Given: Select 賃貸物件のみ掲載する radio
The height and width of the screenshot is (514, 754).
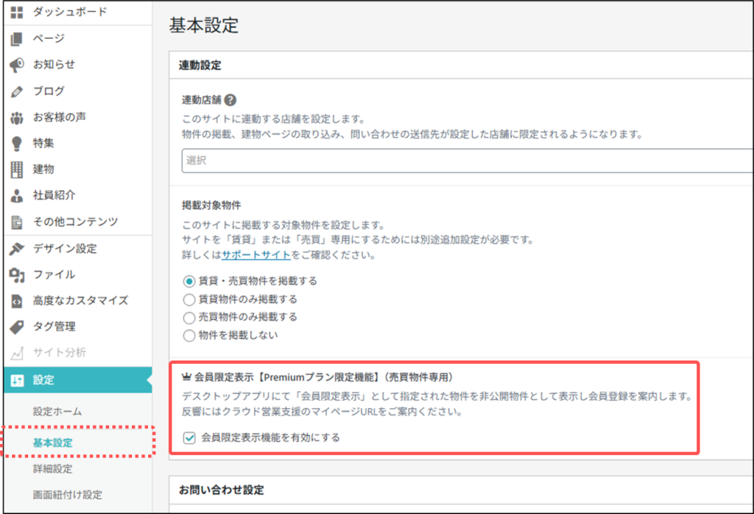Looking at the screenshot, I should (x=189, y=300).
